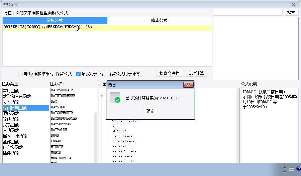Image resolution: width=301 pixels, height=176 pixels.
Task: Select 其他函数 category
Action: tap(25, 130)
